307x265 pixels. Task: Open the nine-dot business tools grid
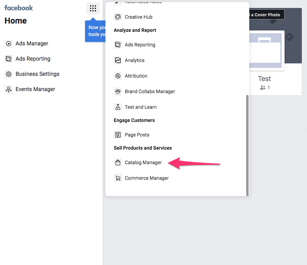click(93, 8)
